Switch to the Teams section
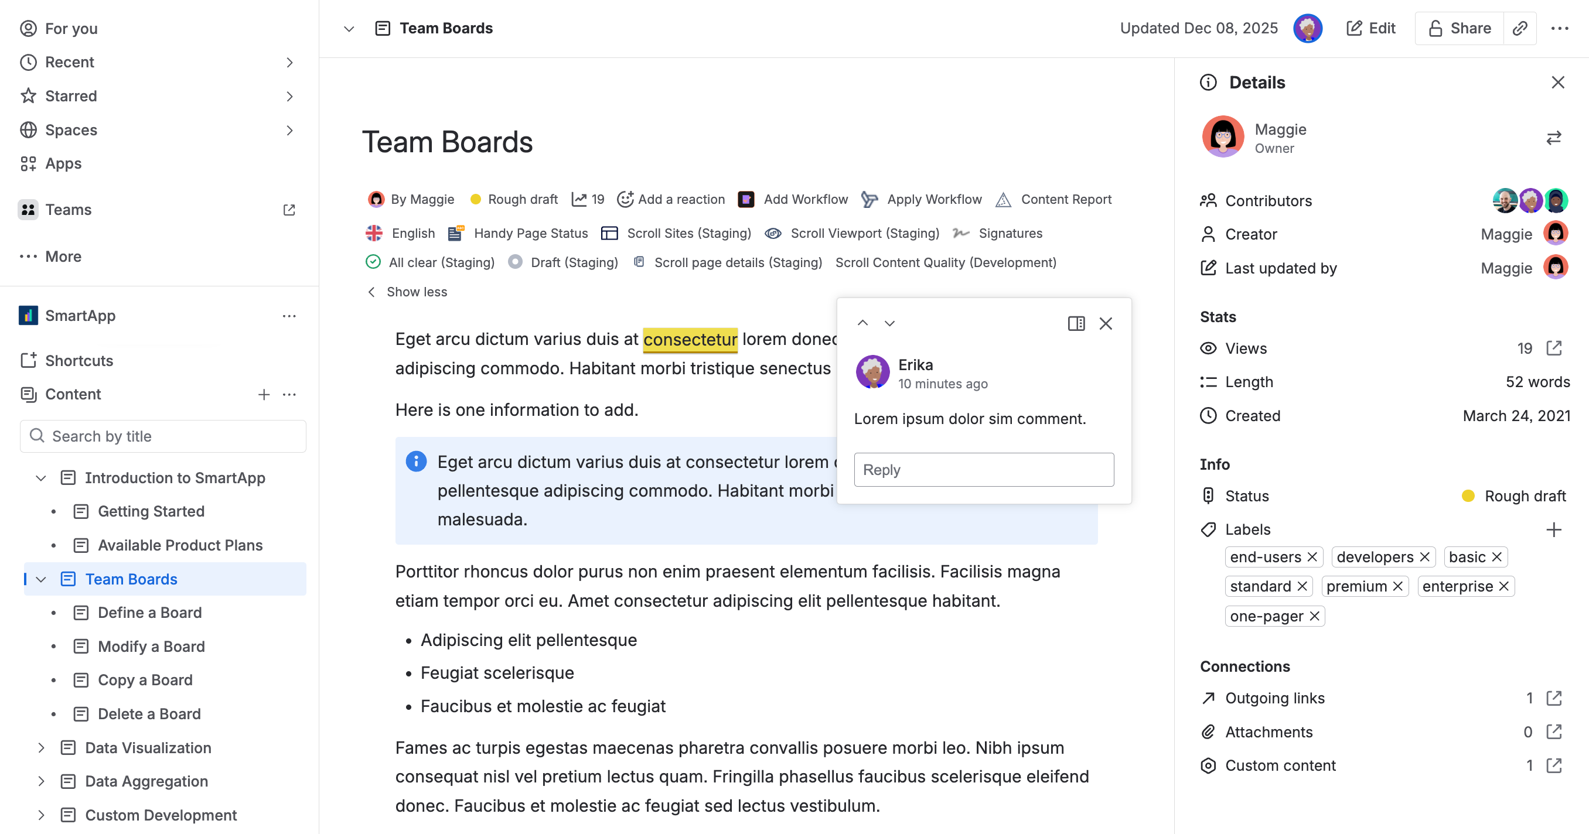The width and height of the screenshot is (1589, 834). (x=68, y=210)
